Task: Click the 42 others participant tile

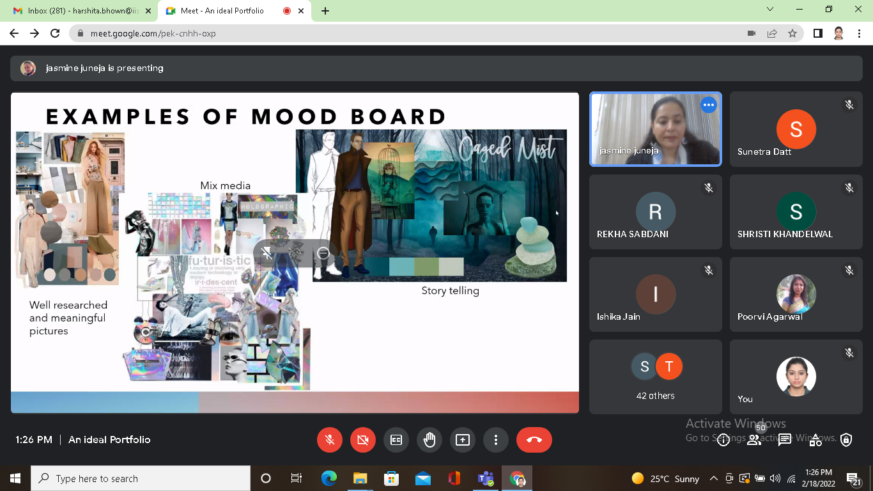Action: 655,377
